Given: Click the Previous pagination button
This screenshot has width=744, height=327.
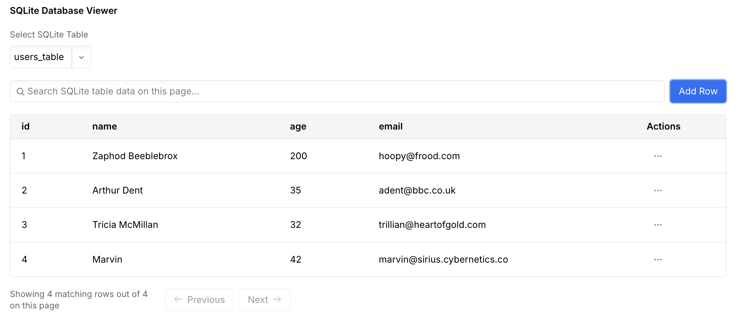Looking at the screenshot, I should [199, 299].
